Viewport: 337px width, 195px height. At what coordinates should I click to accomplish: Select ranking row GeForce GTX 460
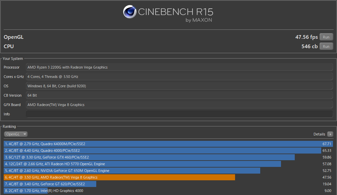coord(168,157)
